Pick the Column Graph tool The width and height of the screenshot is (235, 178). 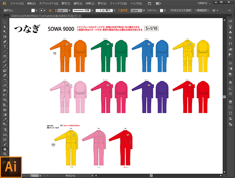(5, 134)
